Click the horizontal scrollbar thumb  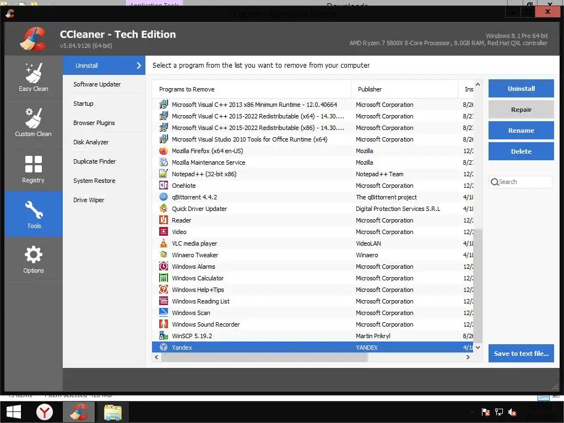(264, 357)
